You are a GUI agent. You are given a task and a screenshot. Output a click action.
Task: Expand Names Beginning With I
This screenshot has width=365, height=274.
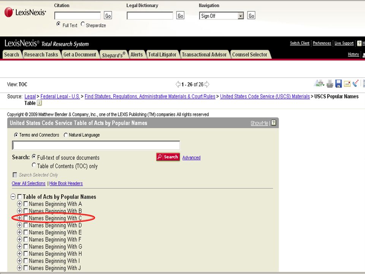tap(19, 261)
